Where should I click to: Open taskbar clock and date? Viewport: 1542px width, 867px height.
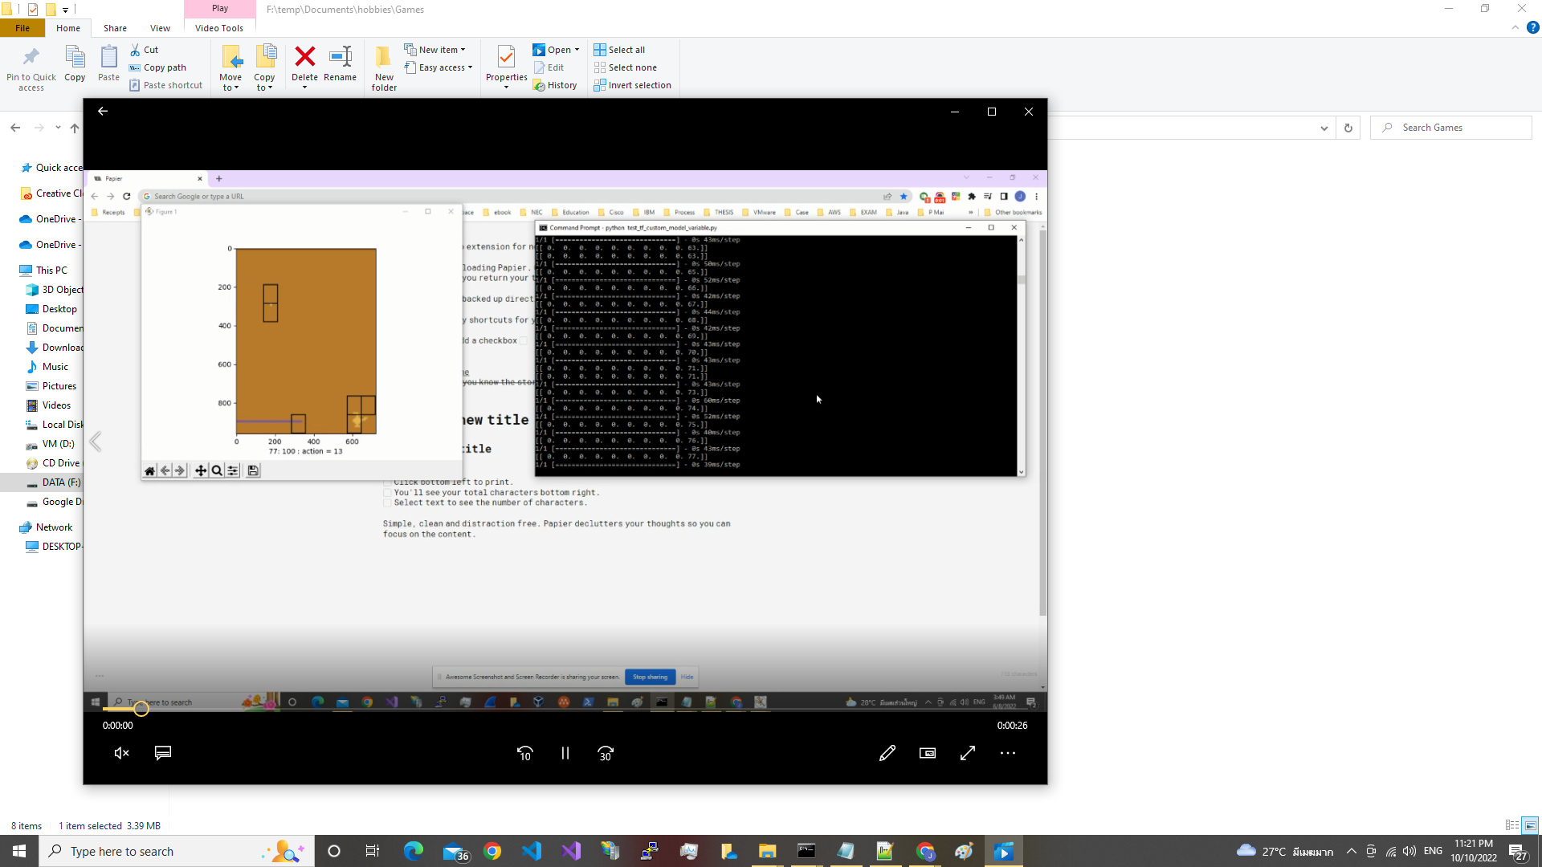1474,851
